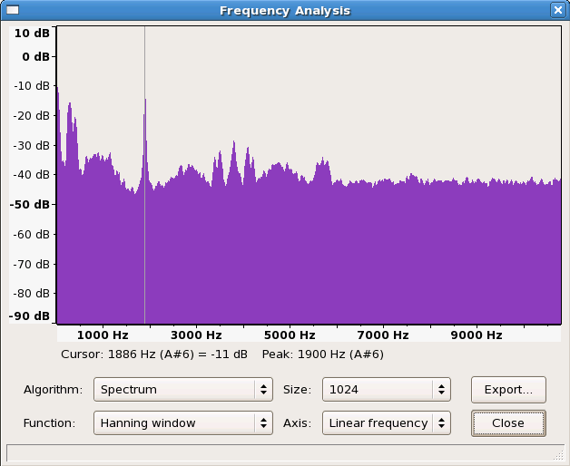
Task: Click the 7000 Hz axis label
Action: click(x=383, y=335)
